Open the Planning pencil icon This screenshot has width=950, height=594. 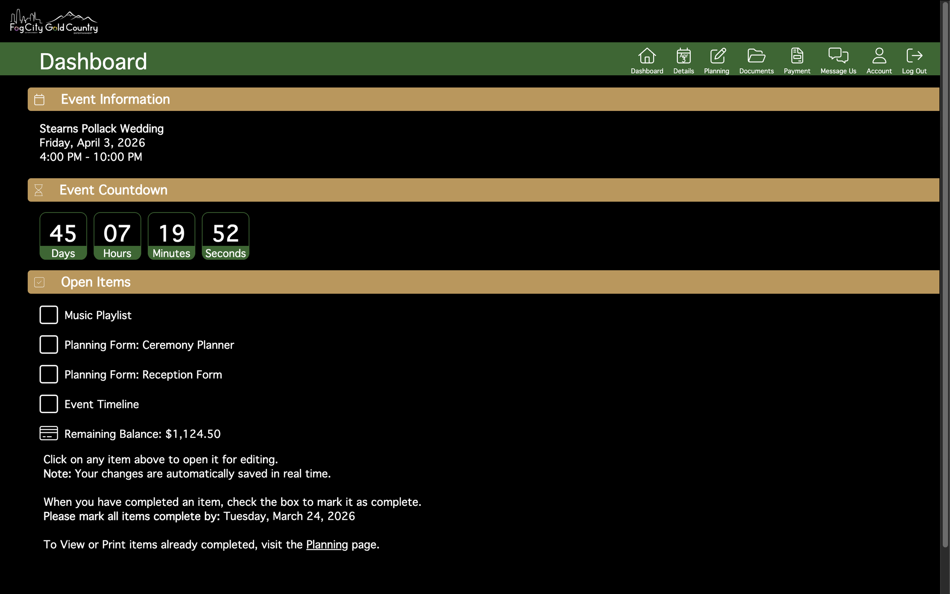(x=717, y=56)
